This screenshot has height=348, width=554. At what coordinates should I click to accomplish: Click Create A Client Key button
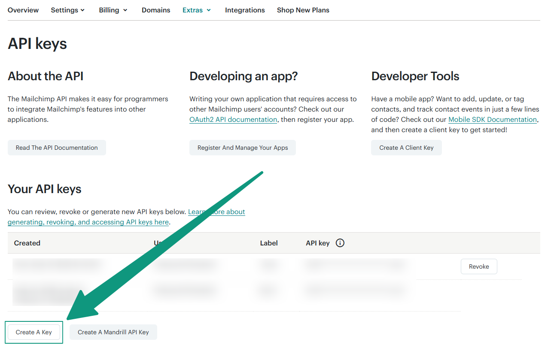406,148
